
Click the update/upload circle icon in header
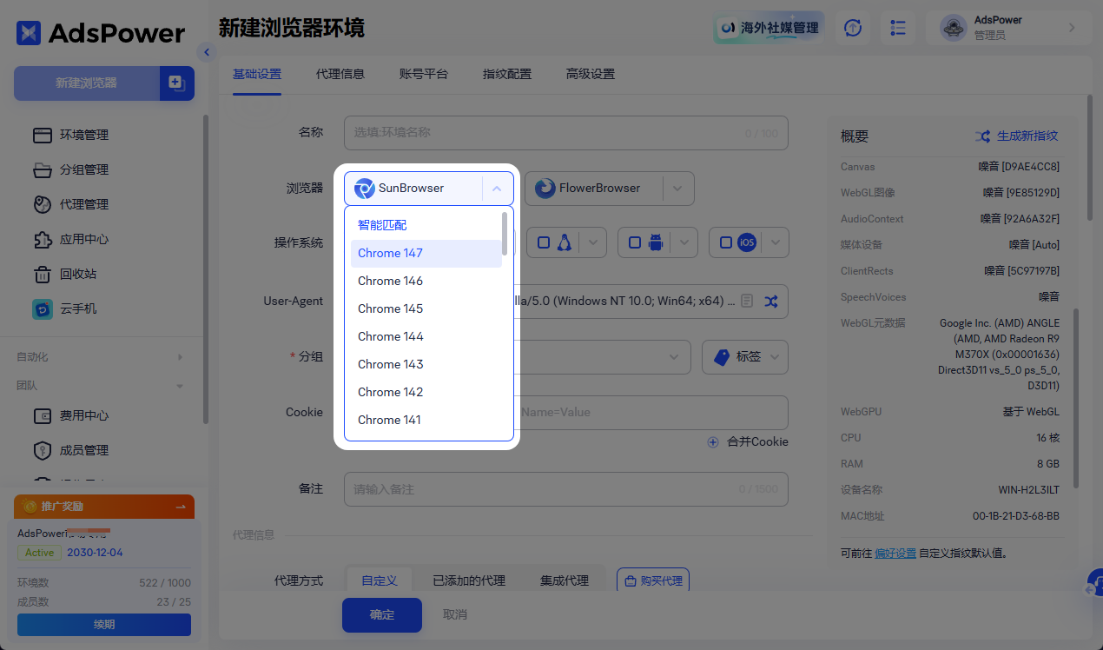pyautogui.click(x=854, y=28)
